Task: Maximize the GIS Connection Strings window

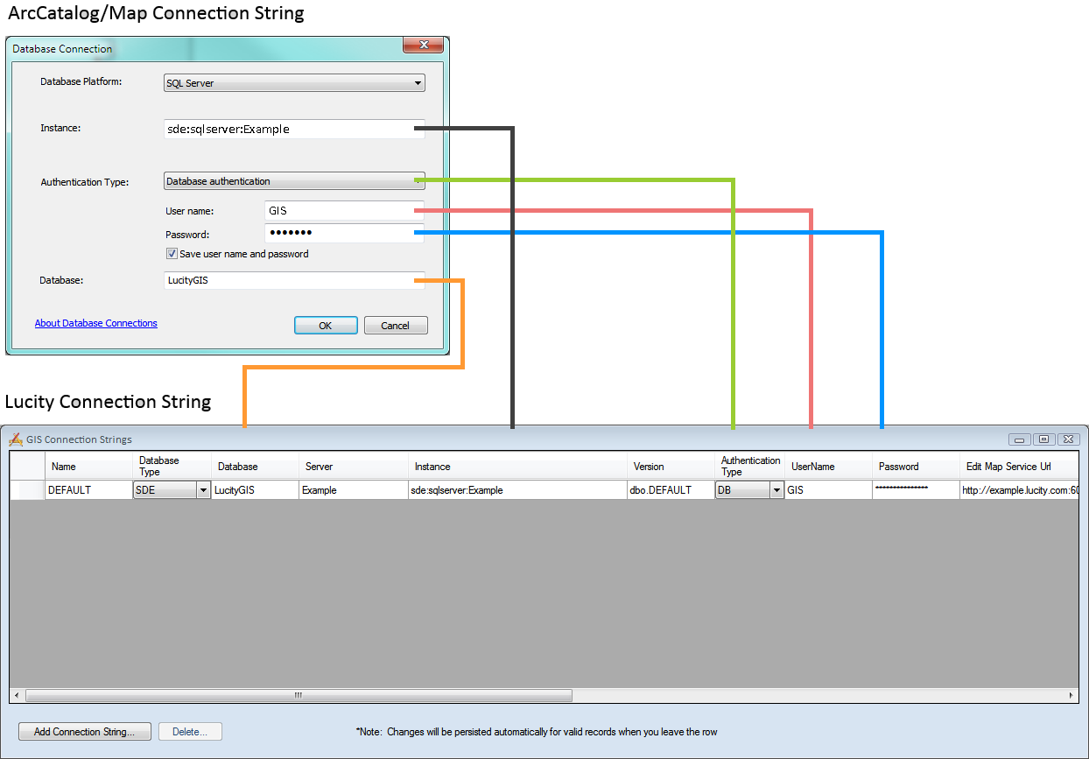Action: 1044,439
